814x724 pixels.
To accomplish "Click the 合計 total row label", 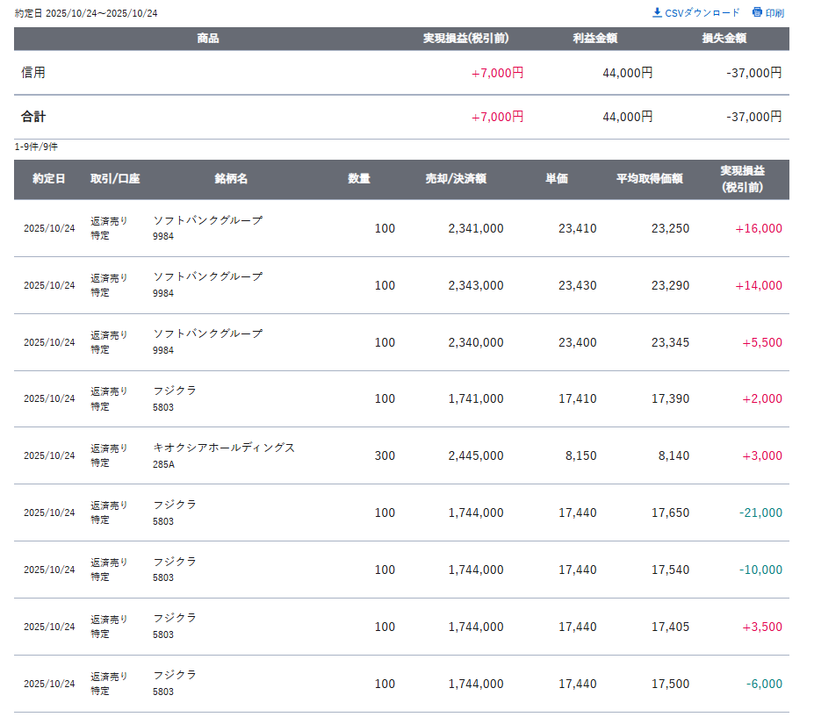I will 33,117.
